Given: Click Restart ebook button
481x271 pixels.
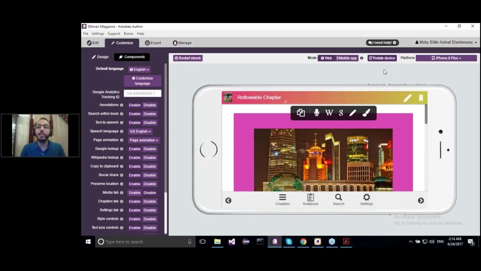Looking at the screenshot, I should (188, 58).
